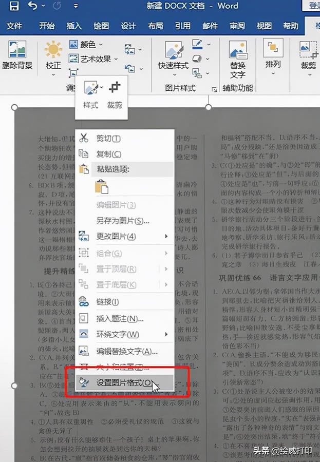This screenshot has width=320, height=462.
Task: Click Save as Picture (另存为图片) entry
Action: click(122, 221)
